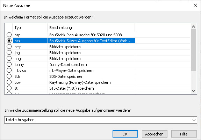Select the bmp format radio button
Screen dimensions: 201x140
9,46
